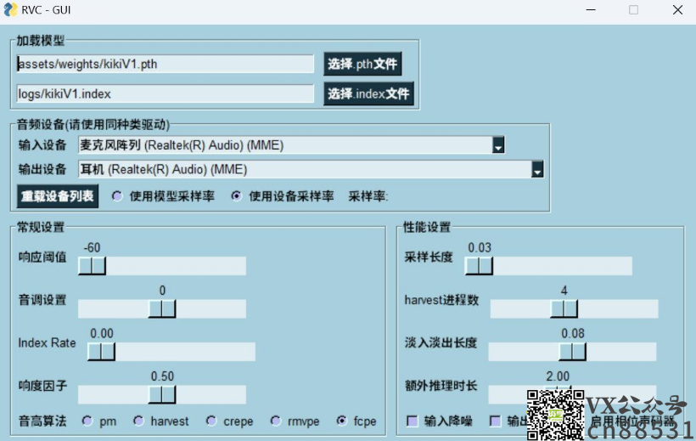
Task: Click the 响度因子 value 0.50
Action: 162,376
